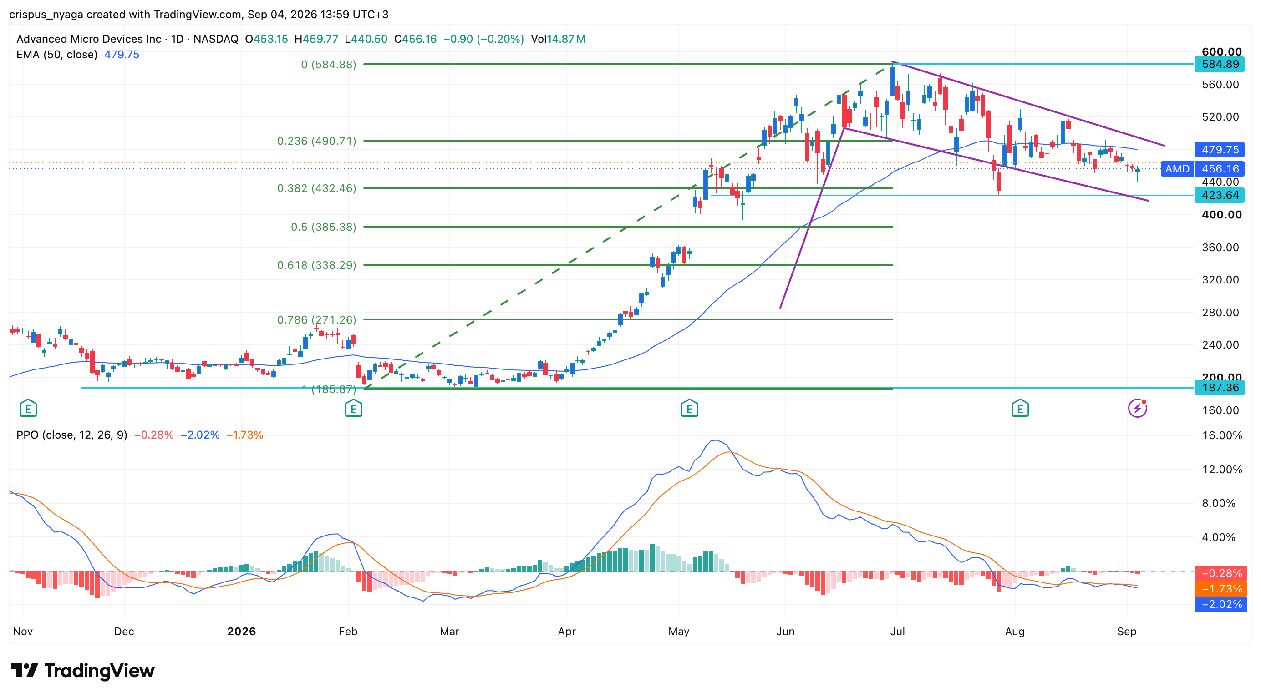Click the August earnings E marker
Image resolution: width=1261 pixels, height=698 pixels.
[x=1020, y=408]
